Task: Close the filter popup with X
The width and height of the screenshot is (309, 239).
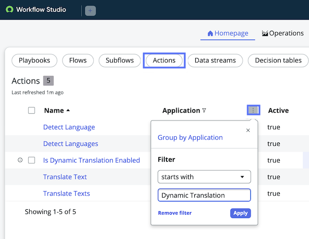Action: click(248, 130)
